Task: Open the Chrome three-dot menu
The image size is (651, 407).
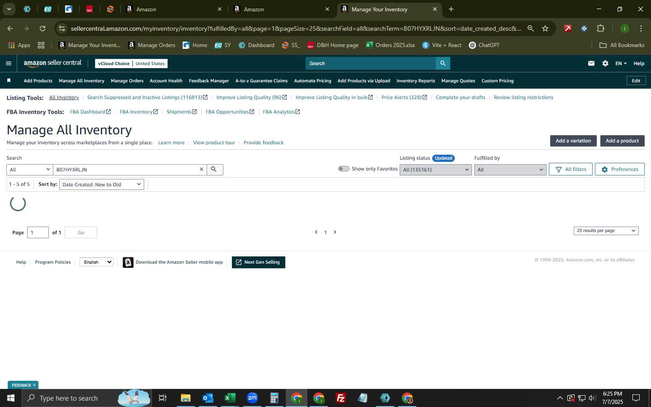Action: [641, 28]
